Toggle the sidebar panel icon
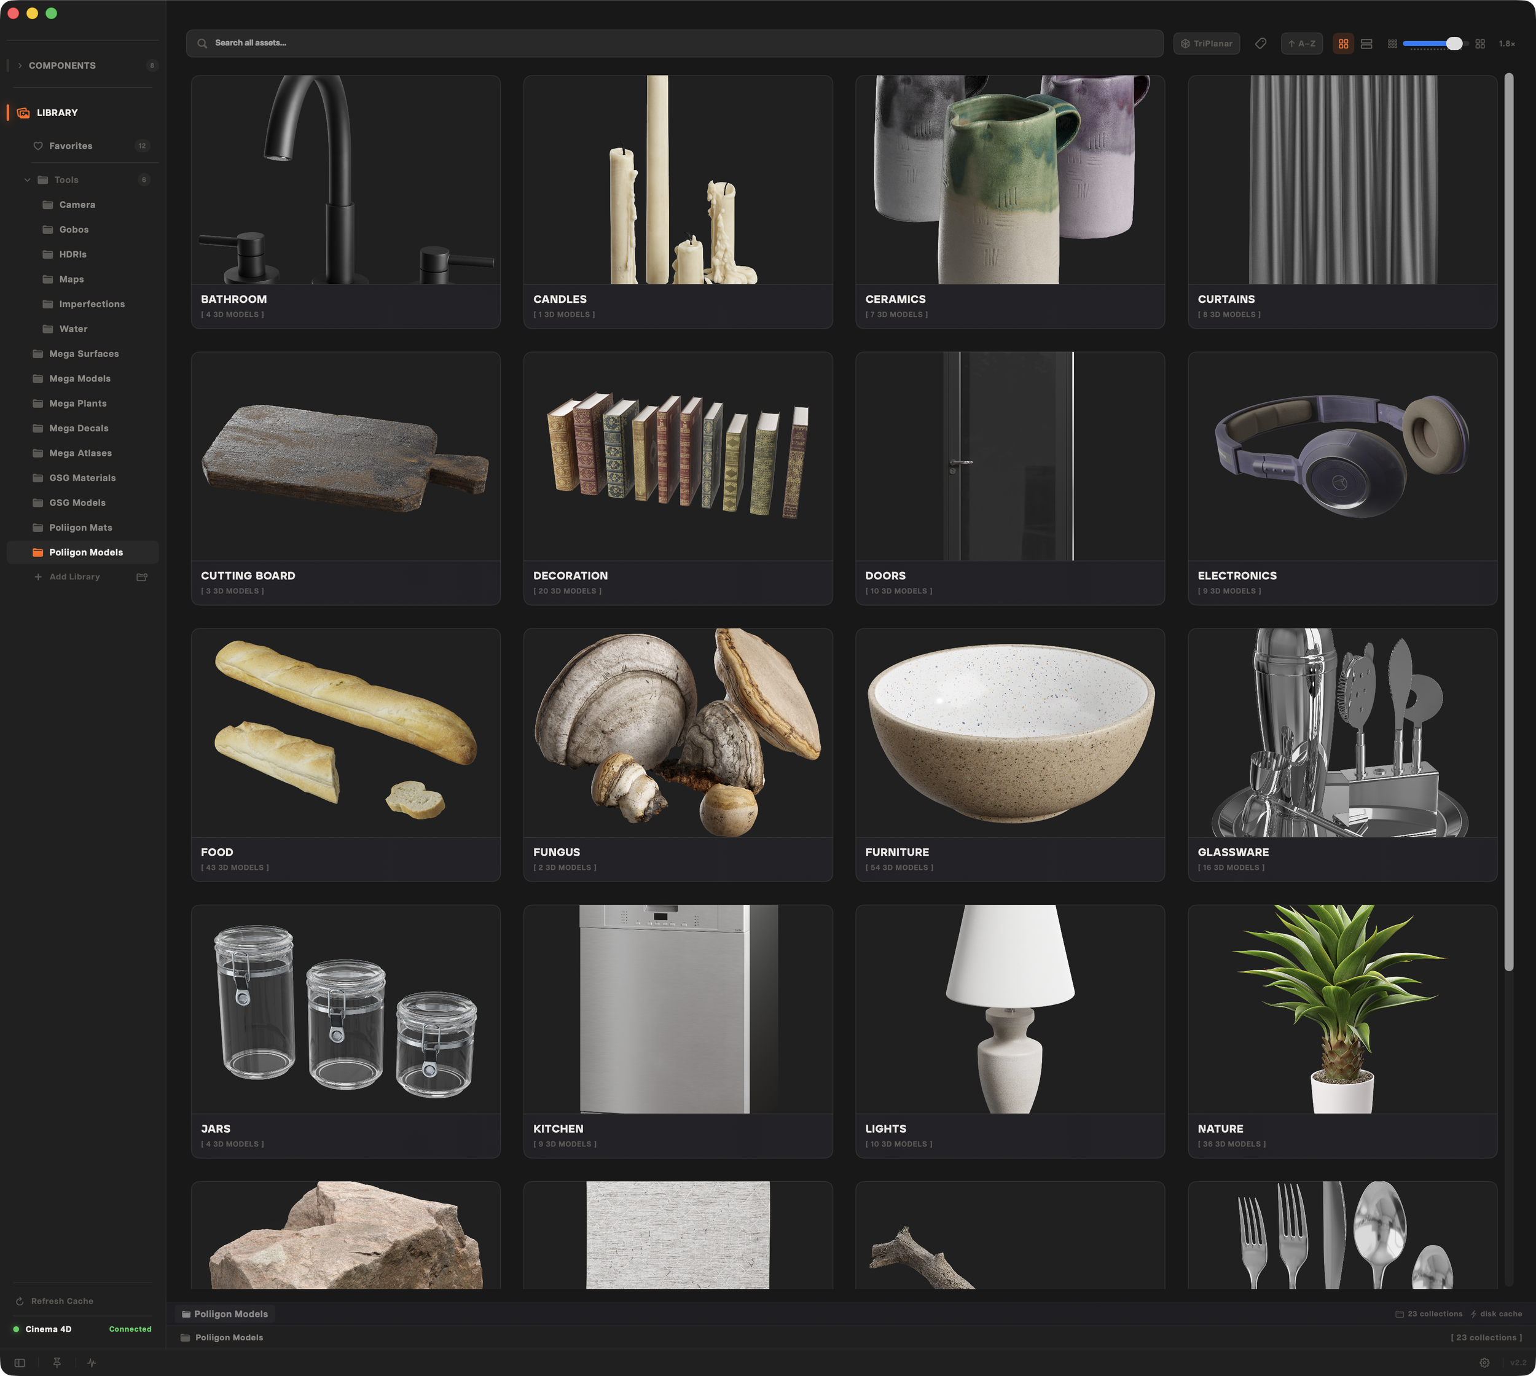This screenshot has height=1376, width=1536. click(20, 1362)
